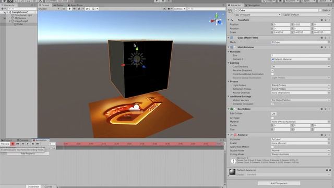
Task: Go to first animation keyframe
Action: coord(18,144)
